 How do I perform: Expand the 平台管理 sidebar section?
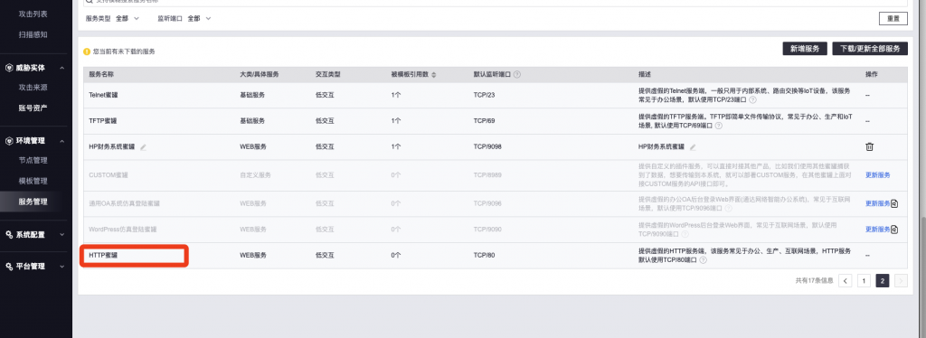point(62,267)
